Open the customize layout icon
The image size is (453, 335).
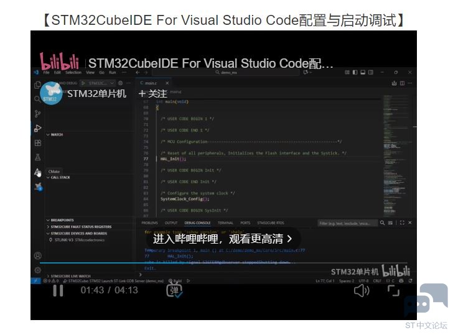tap(347, 72)
